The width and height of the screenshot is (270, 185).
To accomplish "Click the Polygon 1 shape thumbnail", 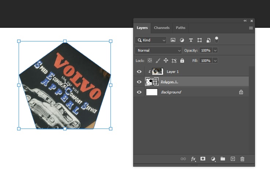I will [x=152, y=82].
